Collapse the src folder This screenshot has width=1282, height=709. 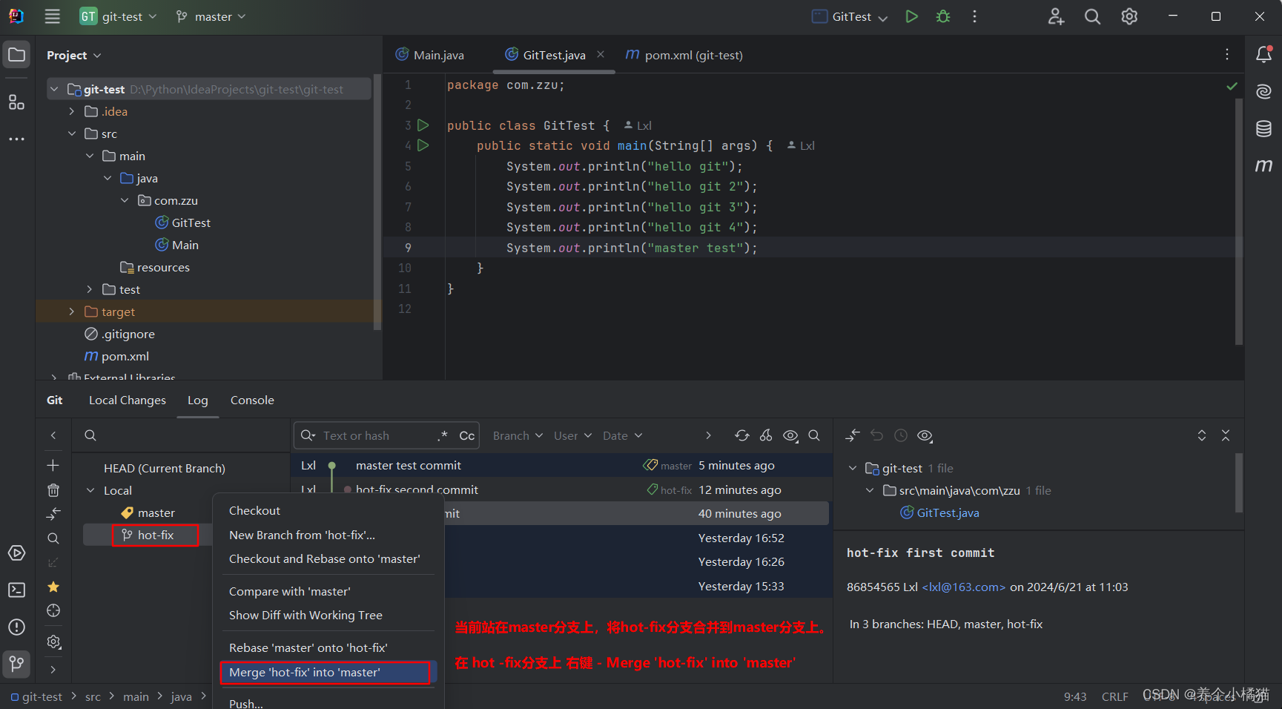[72, 133]
